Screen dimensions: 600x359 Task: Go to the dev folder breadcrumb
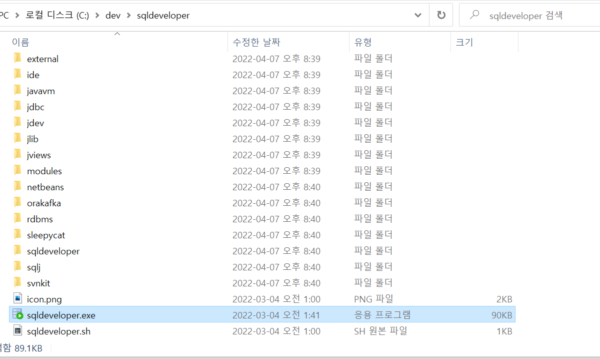(113, 16)
